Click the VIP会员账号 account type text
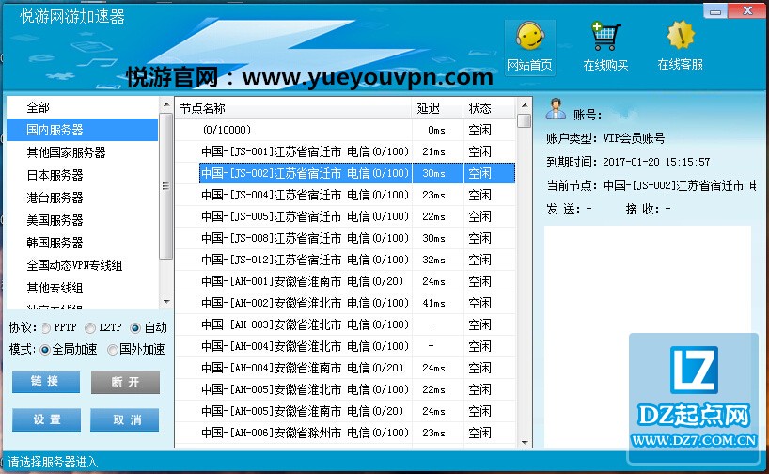 tap(634, 138)
